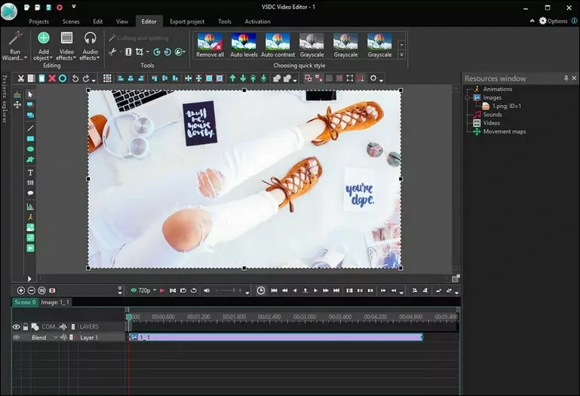Open Image: 1_1 timeline tab
Viewport: 580px width, 396px height.
[x=55, y=302]
